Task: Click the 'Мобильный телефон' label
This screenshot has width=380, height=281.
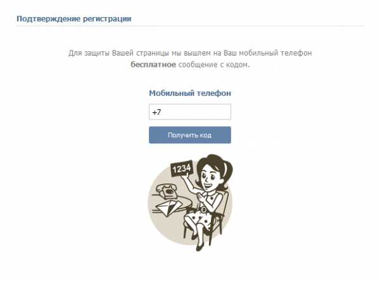Action: tap(190, 93)
